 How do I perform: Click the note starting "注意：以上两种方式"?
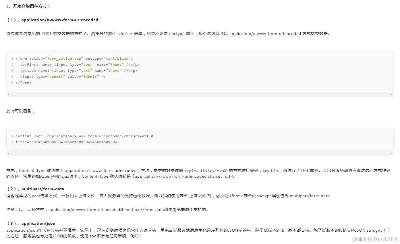click(108, 210)
